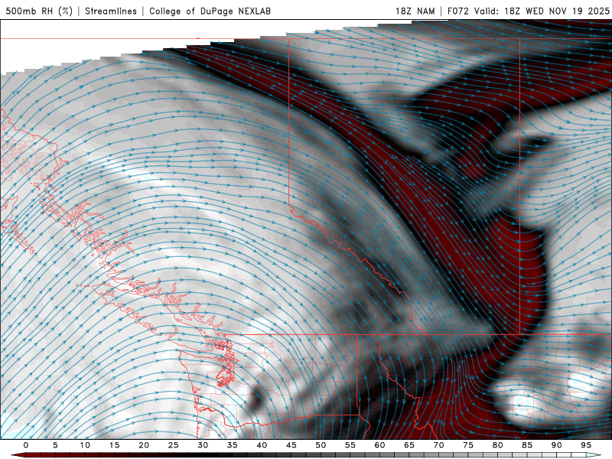Click the colorbar label "55"
612x459 pixels.
click(x=350, y=445)
